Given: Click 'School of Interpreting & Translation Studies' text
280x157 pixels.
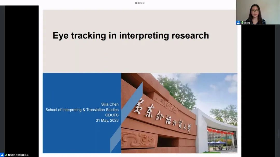Looking at the screenshot, I should (x=82, y=110).
